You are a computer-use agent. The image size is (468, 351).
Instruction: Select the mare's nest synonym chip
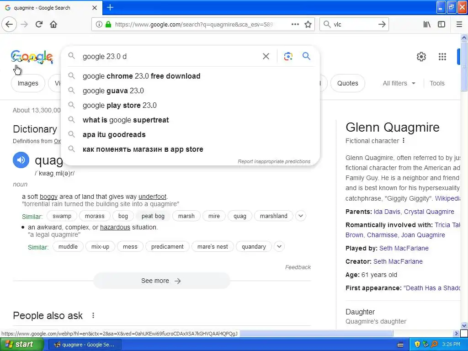(213, 247)
